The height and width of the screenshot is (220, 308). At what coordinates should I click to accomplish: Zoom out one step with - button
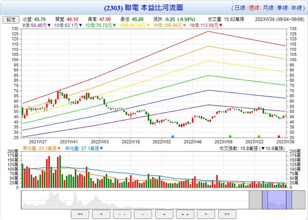pyautogui.click(x=143, y=213)
